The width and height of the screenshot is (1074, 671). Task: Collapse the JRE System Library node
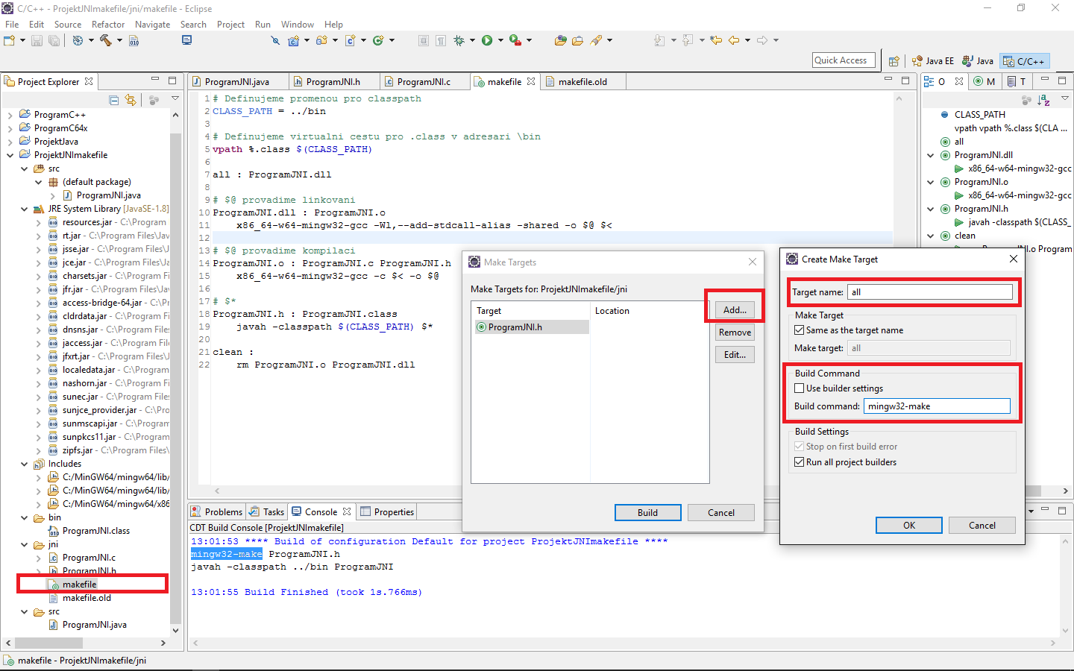[x=24, y=209]
